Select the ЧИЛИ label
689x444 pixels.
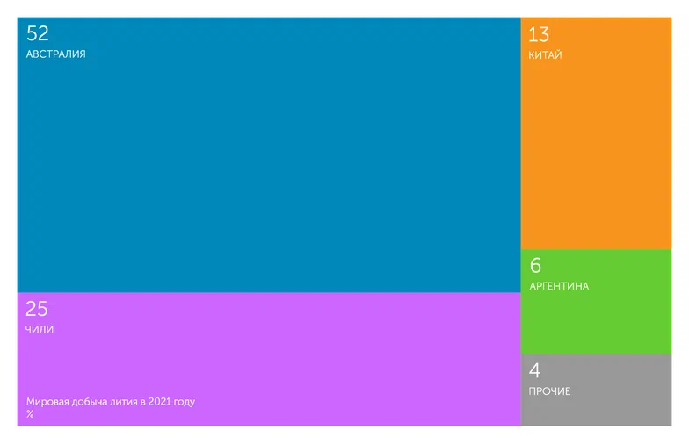point(40,330)
